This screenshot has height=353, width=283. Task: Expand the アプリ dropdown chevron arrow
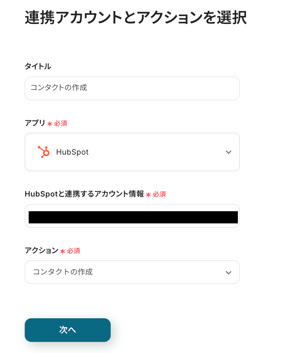228,152
